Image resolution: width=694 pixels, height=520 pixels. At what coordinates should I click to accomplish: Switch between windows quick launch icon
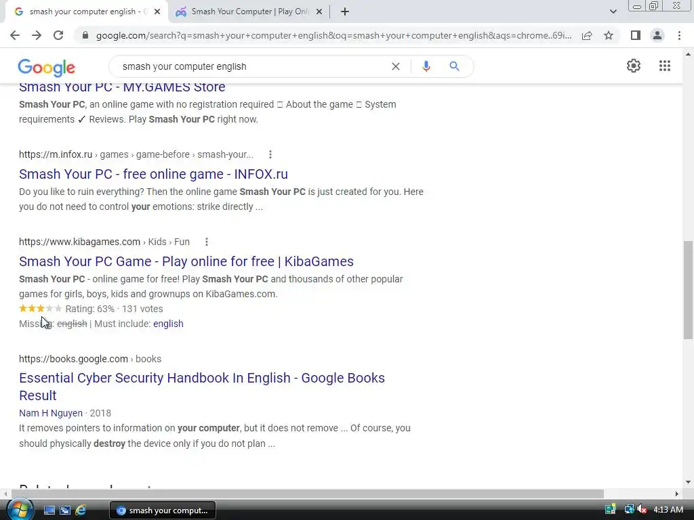65,511
